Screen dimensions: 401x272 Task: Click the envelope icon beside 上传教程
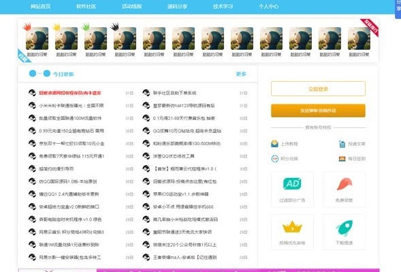(274, 144)
